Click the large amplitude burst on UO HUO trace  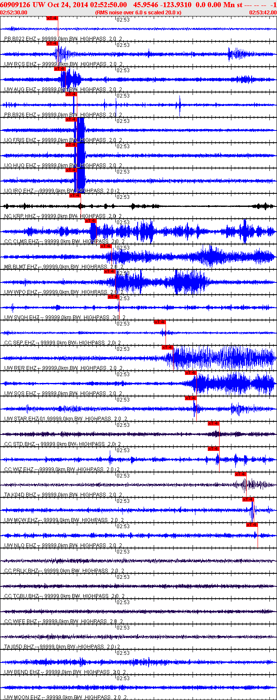click(x=79, y=155)
